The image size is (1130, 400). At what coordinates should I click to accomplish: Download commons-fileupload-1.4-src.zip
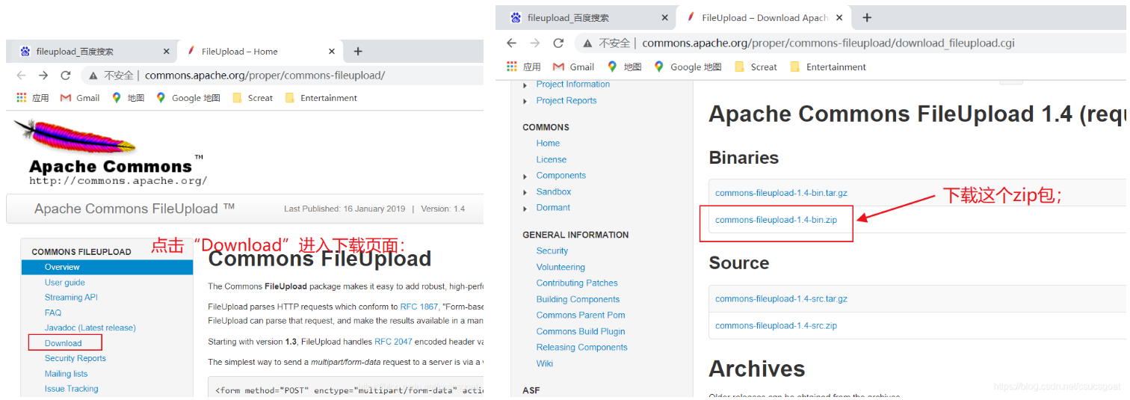776,326
